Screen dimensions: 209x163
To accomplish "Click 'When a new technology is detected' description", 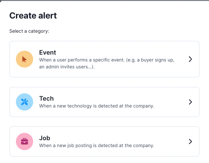I will click(97, 106).
